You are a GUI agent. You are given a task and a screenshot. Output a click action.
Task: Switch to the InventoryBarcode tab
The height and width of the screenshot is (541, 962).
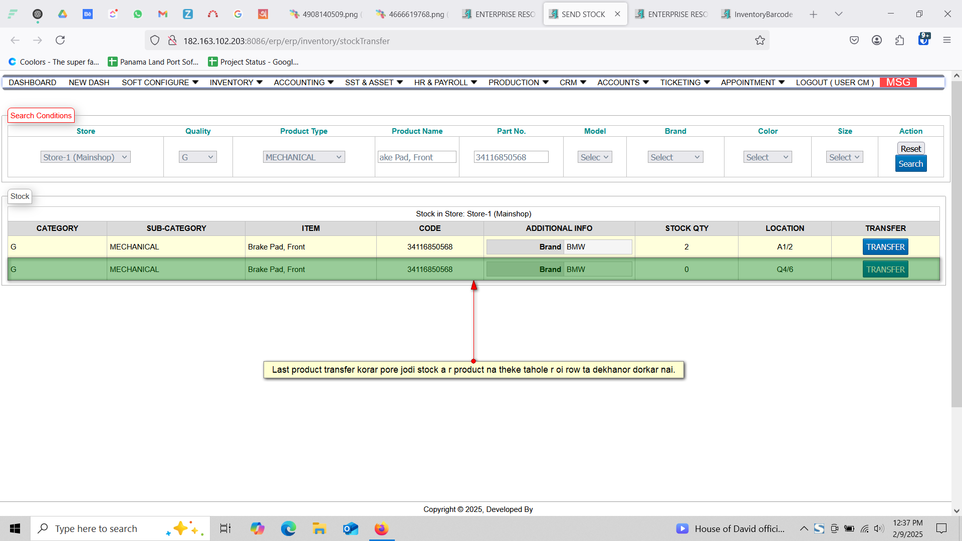(x=758, y=14)
